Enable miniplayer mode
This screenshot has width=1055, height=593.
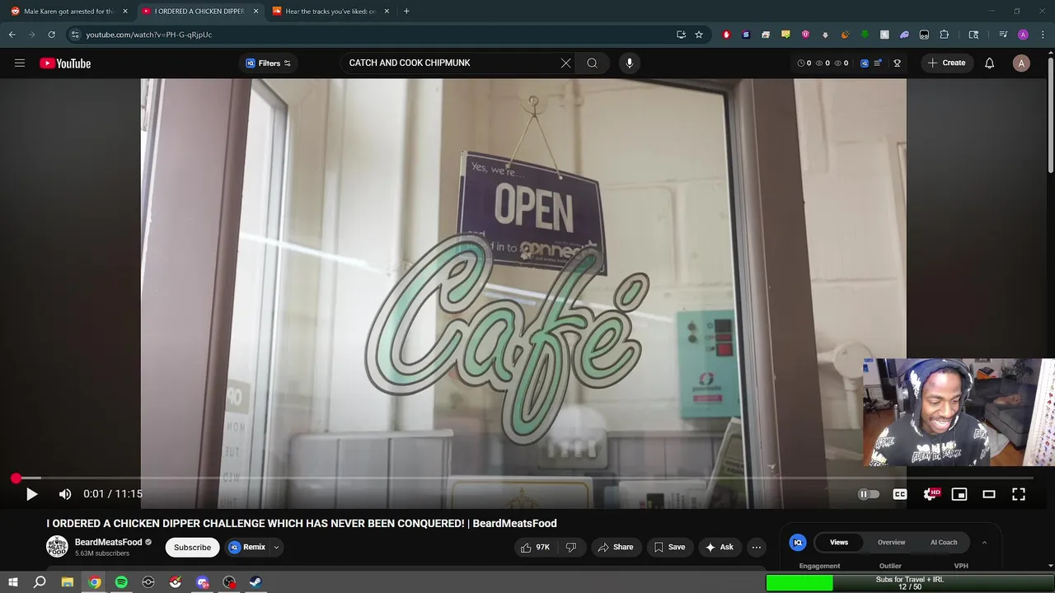click(959, 494)
